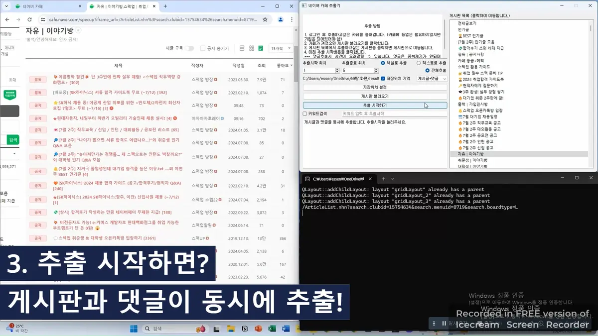Select 전체추출 radio button
598x336 pixels.
coord(436,71)
